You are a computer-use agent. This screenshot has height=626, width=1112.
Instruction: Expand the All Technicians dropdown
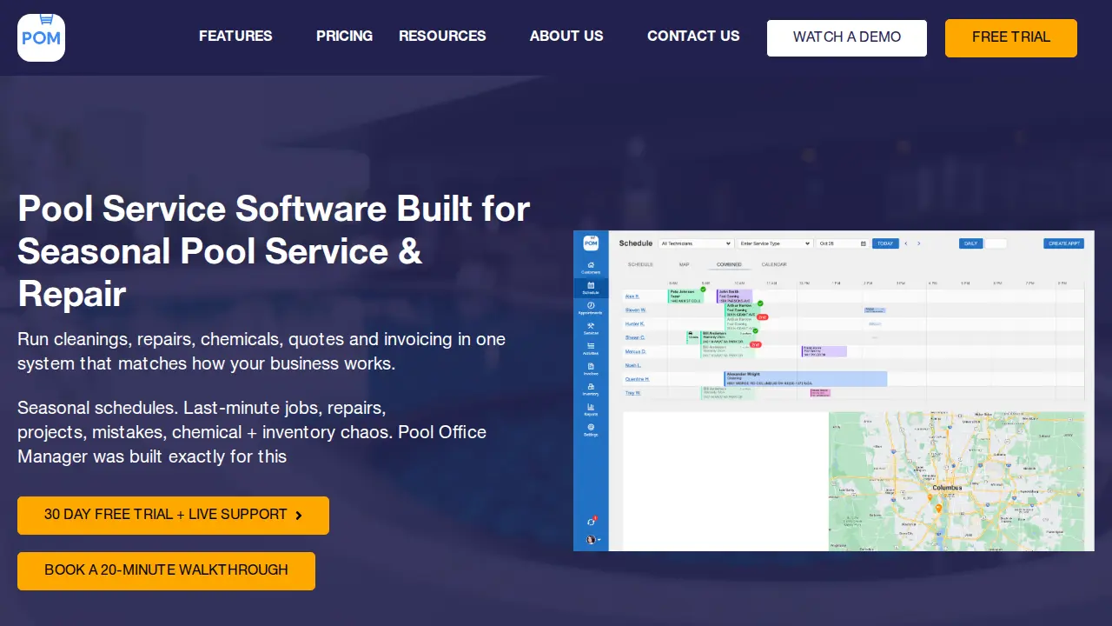(x=696, y=243)
